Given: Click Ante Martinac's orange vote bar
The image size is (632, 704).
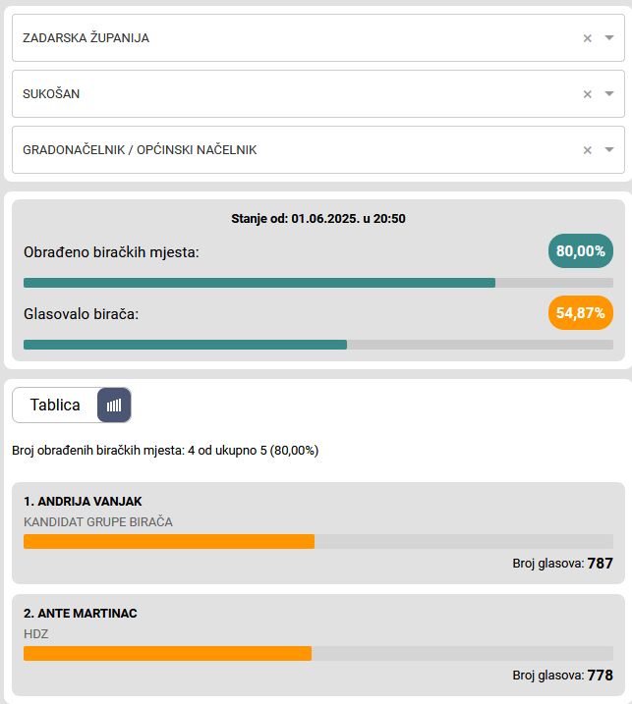Looking at the screenshot, I should click(x=167, y=653).
